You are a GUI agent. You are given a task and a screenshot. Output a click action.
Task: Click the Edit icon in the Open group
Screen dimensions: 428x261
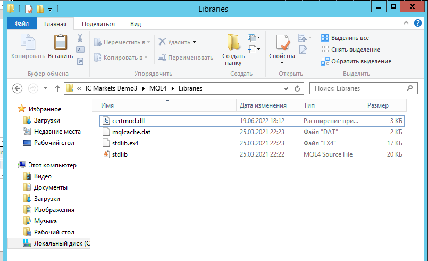coord(303,50)
